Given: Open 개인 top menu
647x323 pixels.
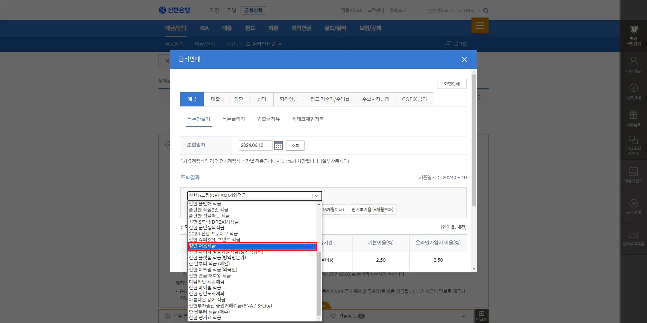Looking at the screenshot, I should [x=214, y=10].
